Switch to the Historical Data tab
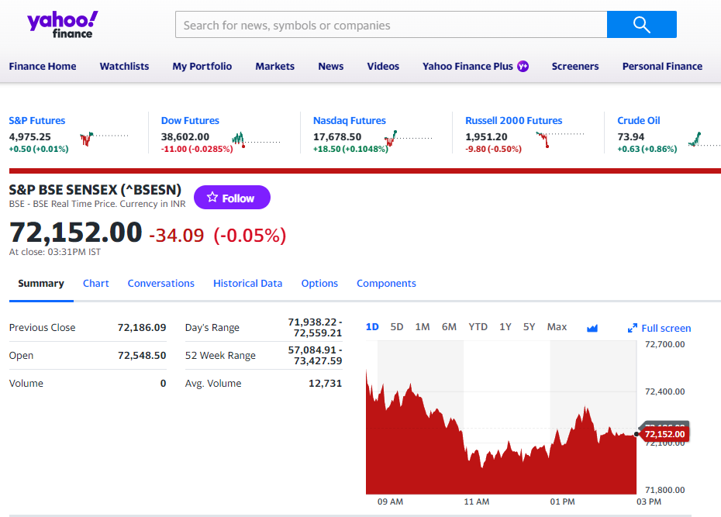This screenshot has height=517, width=721. click(247, 284)
